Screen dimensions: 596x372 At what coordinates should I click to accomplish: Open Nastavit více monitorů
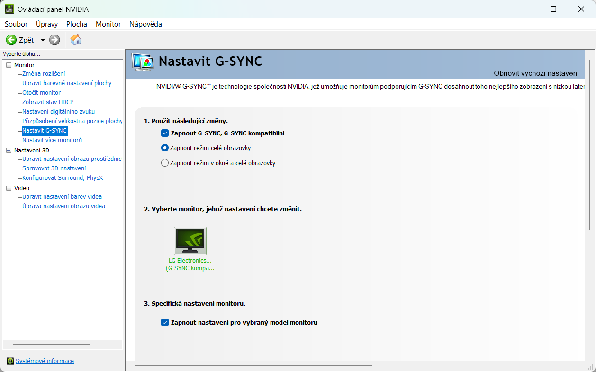pyautogui.click(x=52, y=140)
